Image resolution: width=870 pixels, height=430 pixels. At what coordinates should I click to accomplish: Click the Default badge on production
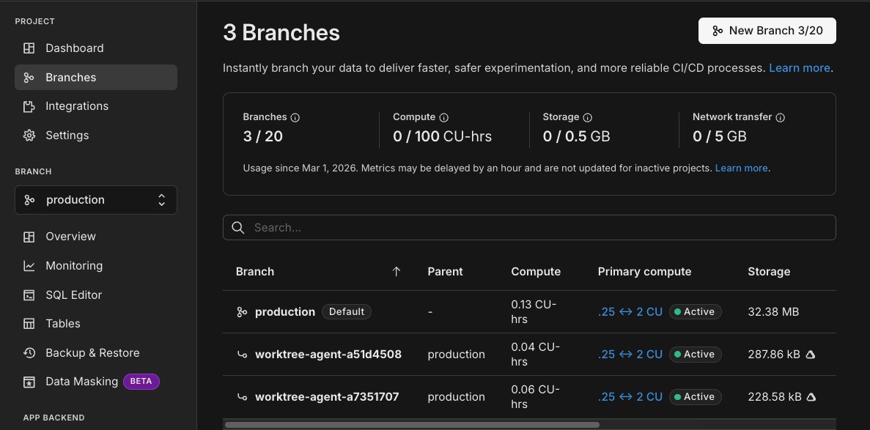[347, 312]
